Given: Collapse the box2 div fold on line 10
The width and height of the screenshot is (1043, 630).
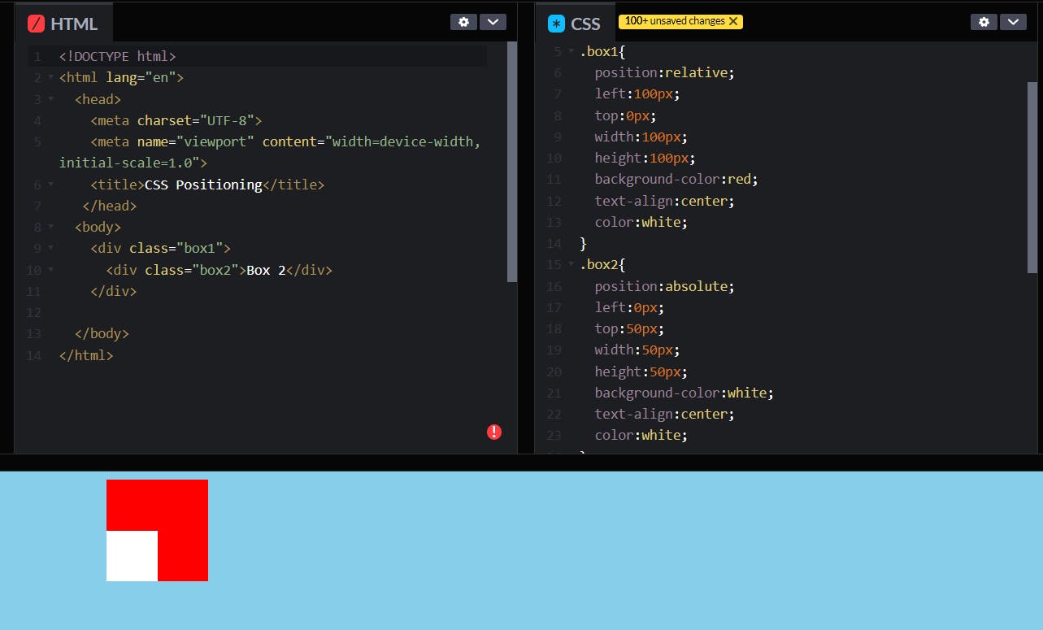Looking at the screenshot, I should pyautogui.click(x=51, y=270).
